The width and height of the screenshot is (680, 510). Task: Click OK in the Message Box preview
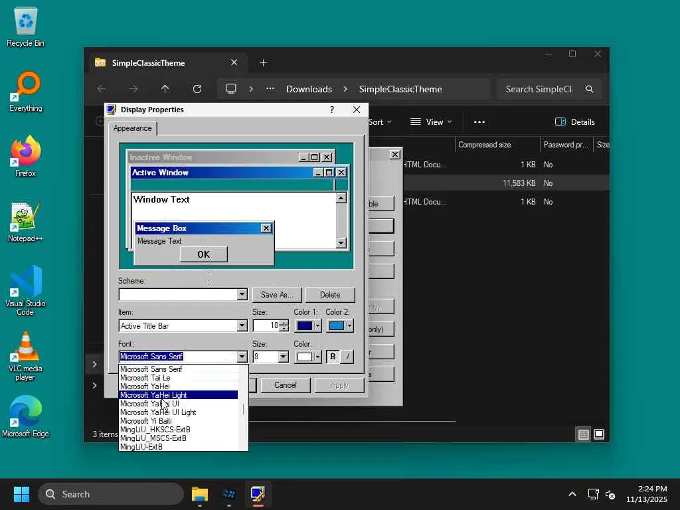click(x=203, y=254)
